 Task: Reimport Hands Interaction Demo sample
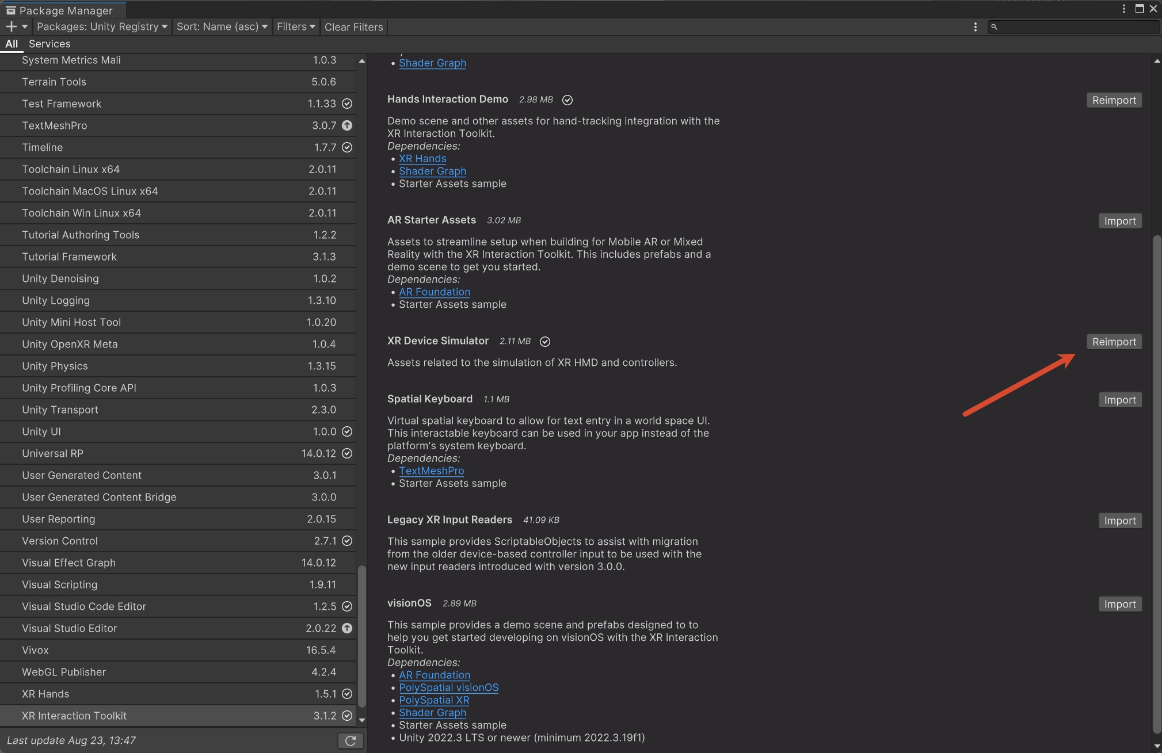click(1114, 100)
